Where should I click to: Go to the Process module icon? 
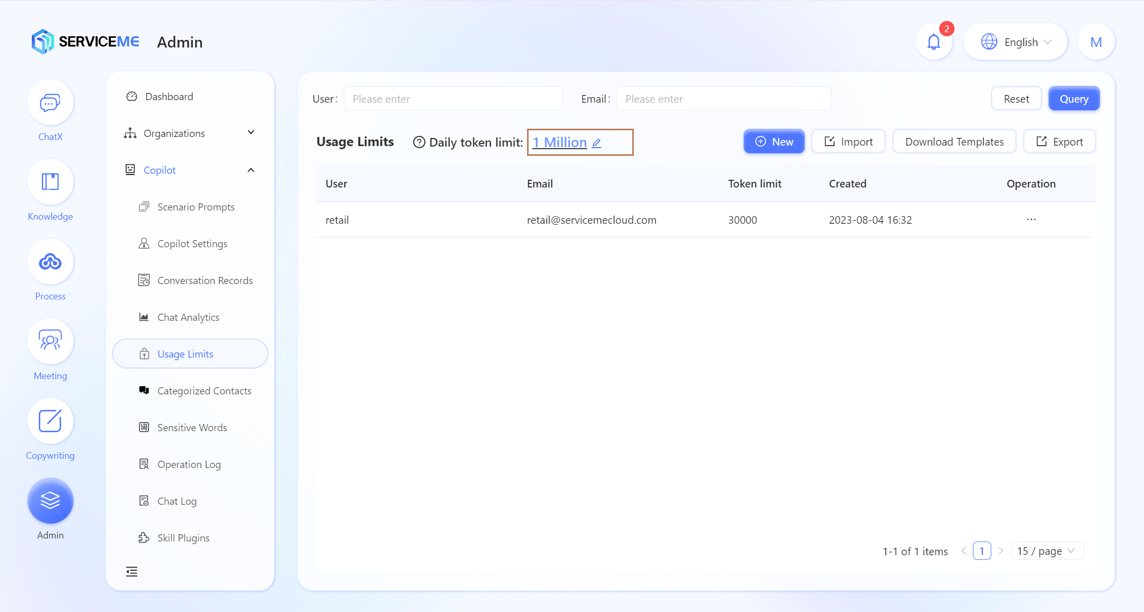[50, 262]
